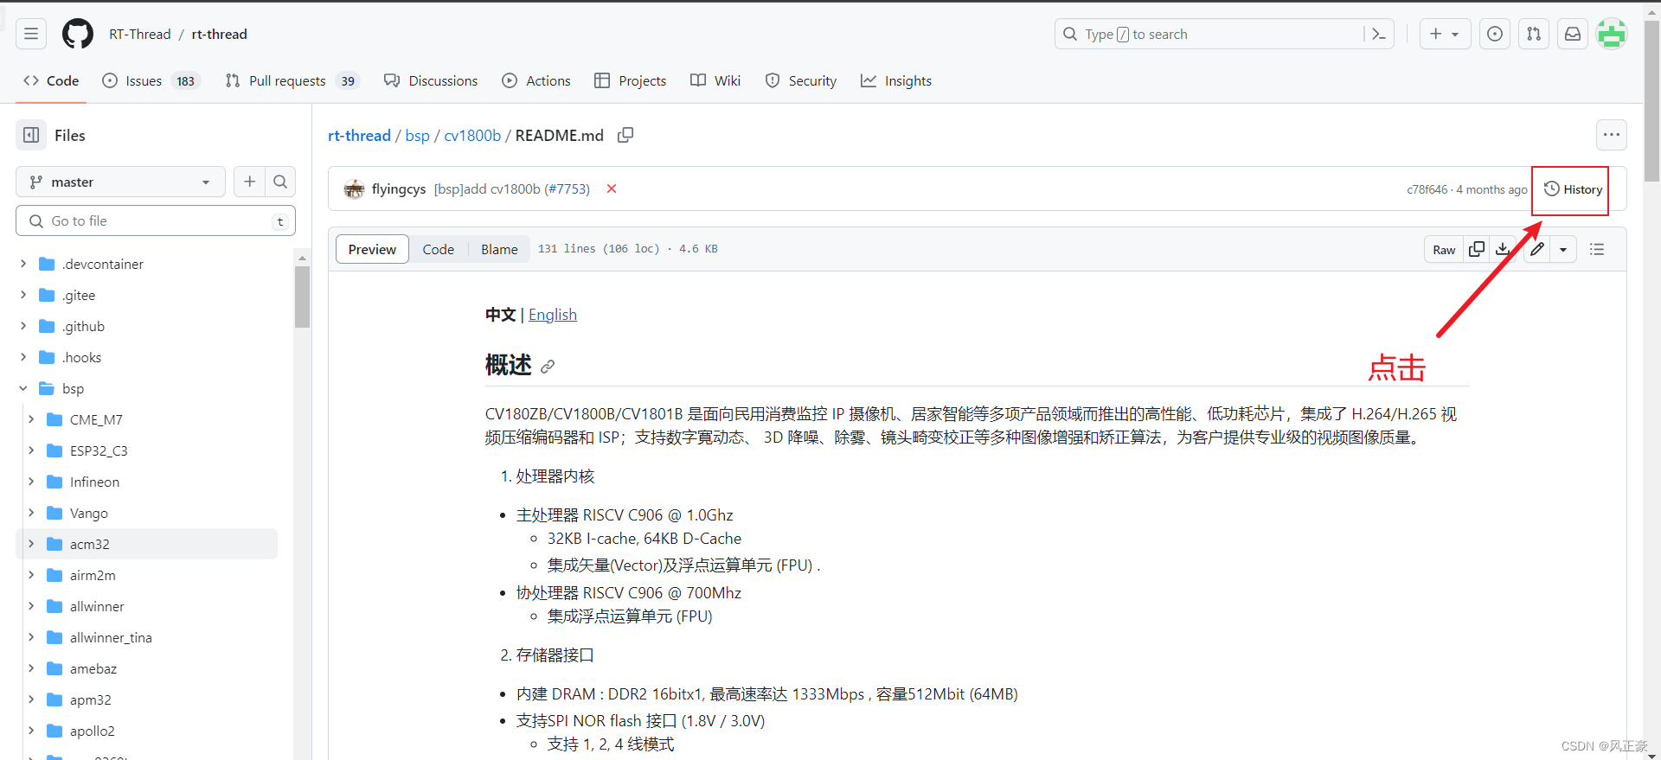Image resolution: width=1661 pixels, height=760 pixels.
Task: Collapse the bsp folder
Action: pos(23,388)
